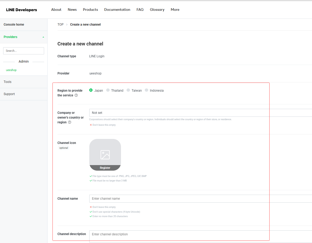Select the Thailand region radio button

108,90
